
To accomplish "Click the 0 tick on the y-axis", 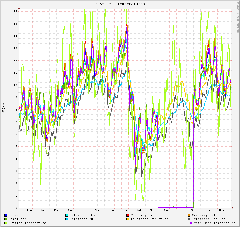I will [16, 208].
